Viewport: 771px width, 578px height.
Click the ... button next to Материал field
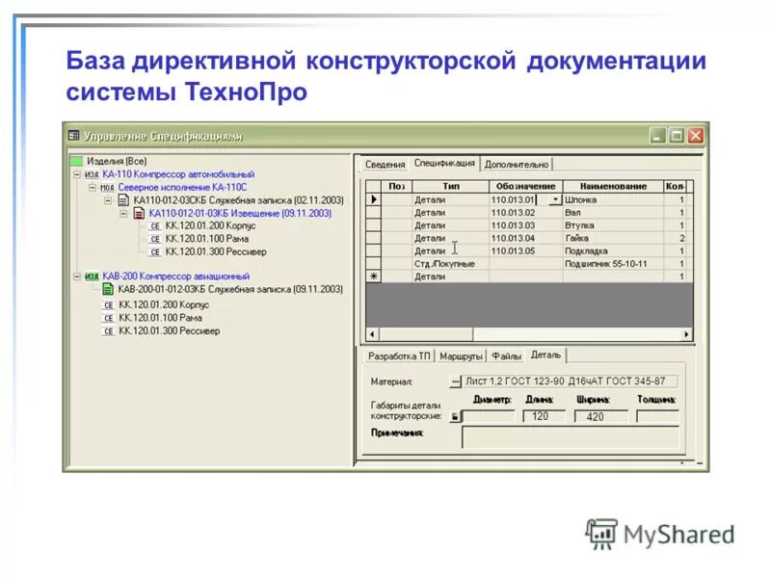pyautogui.click(x=456, y=380)
